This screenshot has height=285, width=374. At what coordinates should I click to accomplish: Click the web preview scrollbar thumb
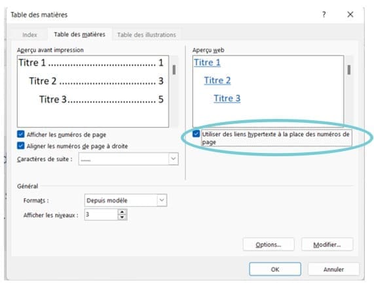pos(349,69)
